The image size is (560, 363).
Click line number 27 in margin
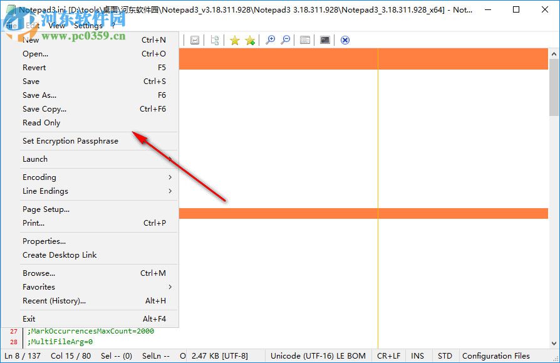point(14,331)
